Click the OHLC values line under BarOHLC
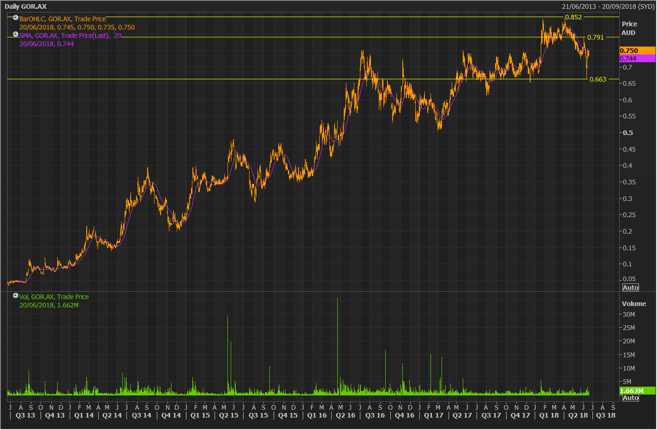The image size is (657, 430). (77, 27)
